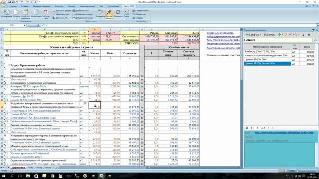Open the material URL link in details pane
The height and width of the screenshot is (179, 319).
coord(284,133)
